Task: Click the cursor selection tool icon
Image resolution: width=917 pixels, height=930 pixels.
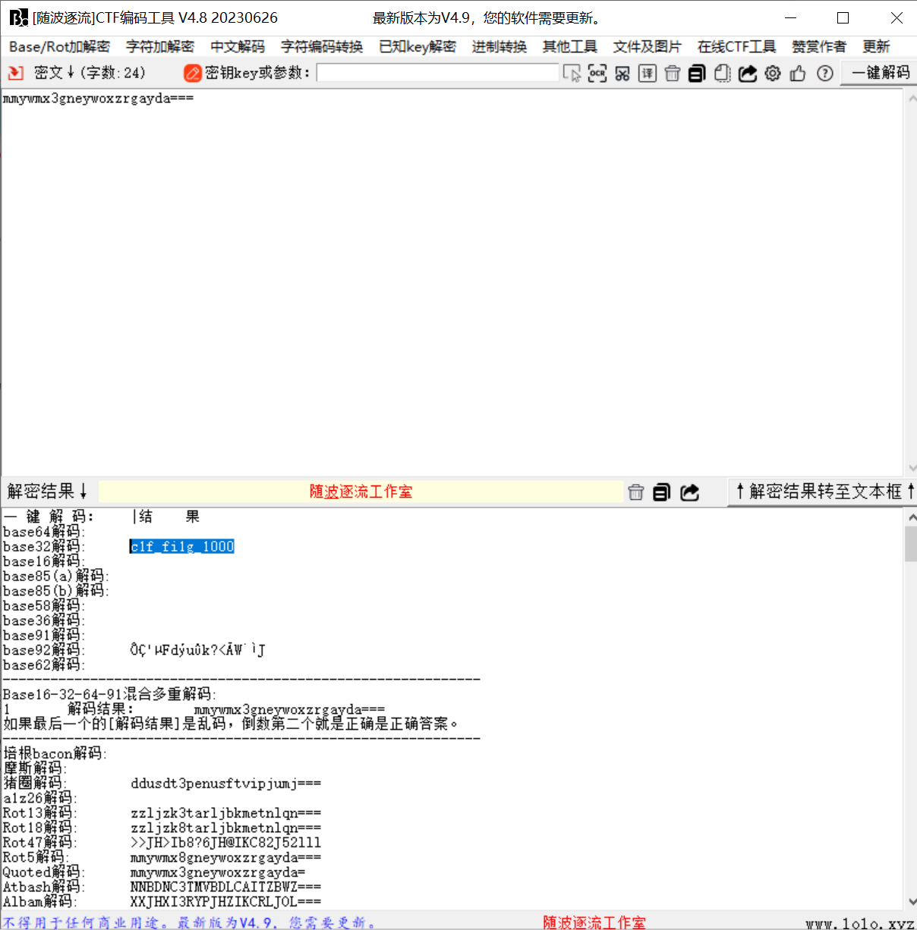Action: (572, 74)
